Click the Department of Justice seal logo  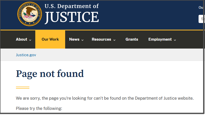tap(29, 14)
